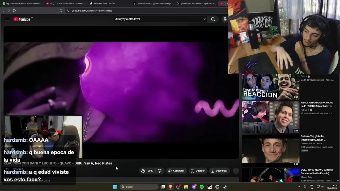The height and width of the screenshot is (191, 340).
Task: Open volume control speaker icon in tray
Action: pyautogui.click(x=322, y=187)
